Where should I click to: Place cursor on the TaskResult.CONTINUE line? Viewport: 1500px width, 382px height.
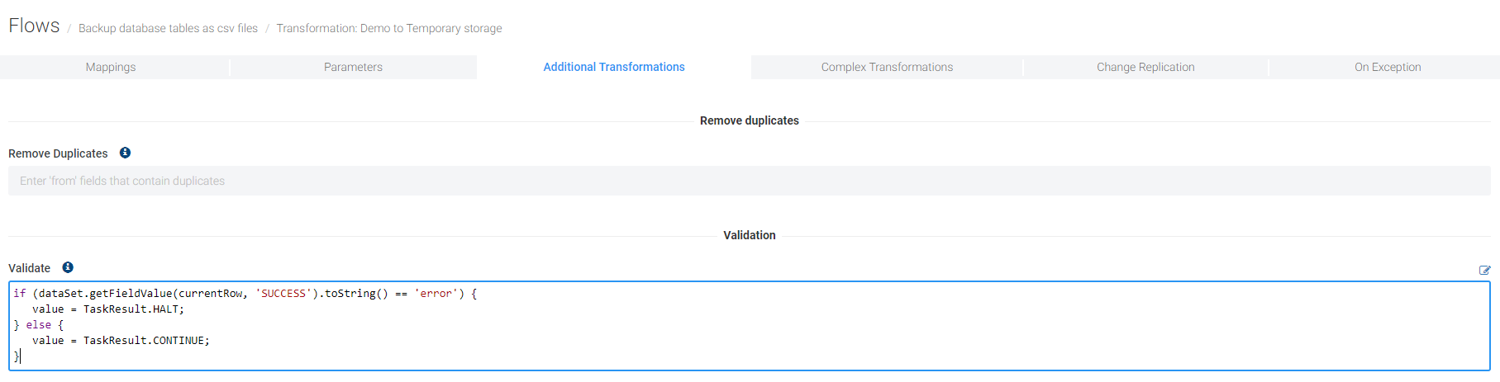point(145,341)
